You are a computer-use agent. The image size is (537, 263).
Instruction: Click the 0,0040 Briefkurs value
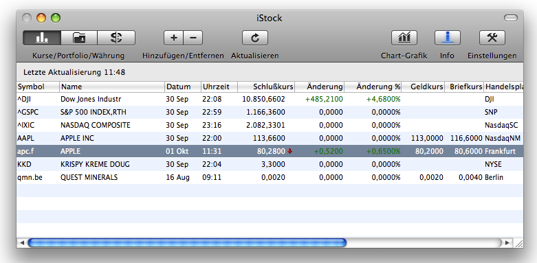[x=470, y=177]
